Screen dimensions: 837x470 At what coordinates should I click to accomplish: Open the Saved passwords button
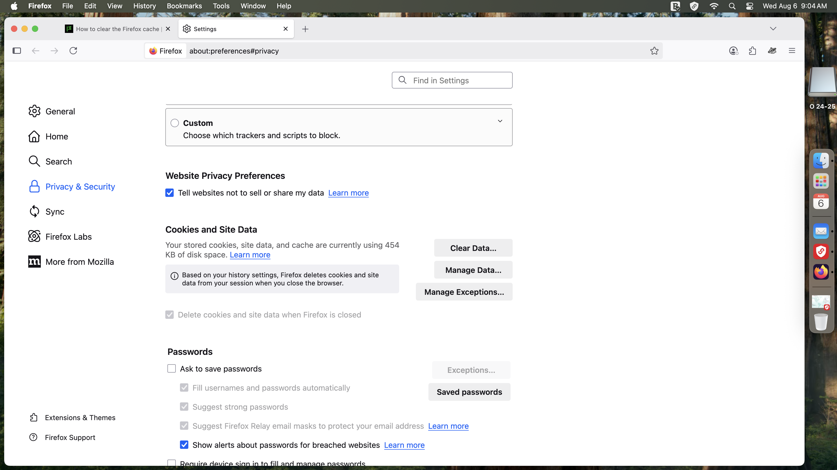[x=469, y=392]
